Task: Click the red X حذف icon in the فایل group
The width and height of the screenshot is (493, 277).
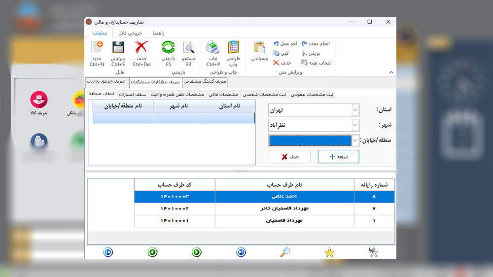Action: [141, 48]
